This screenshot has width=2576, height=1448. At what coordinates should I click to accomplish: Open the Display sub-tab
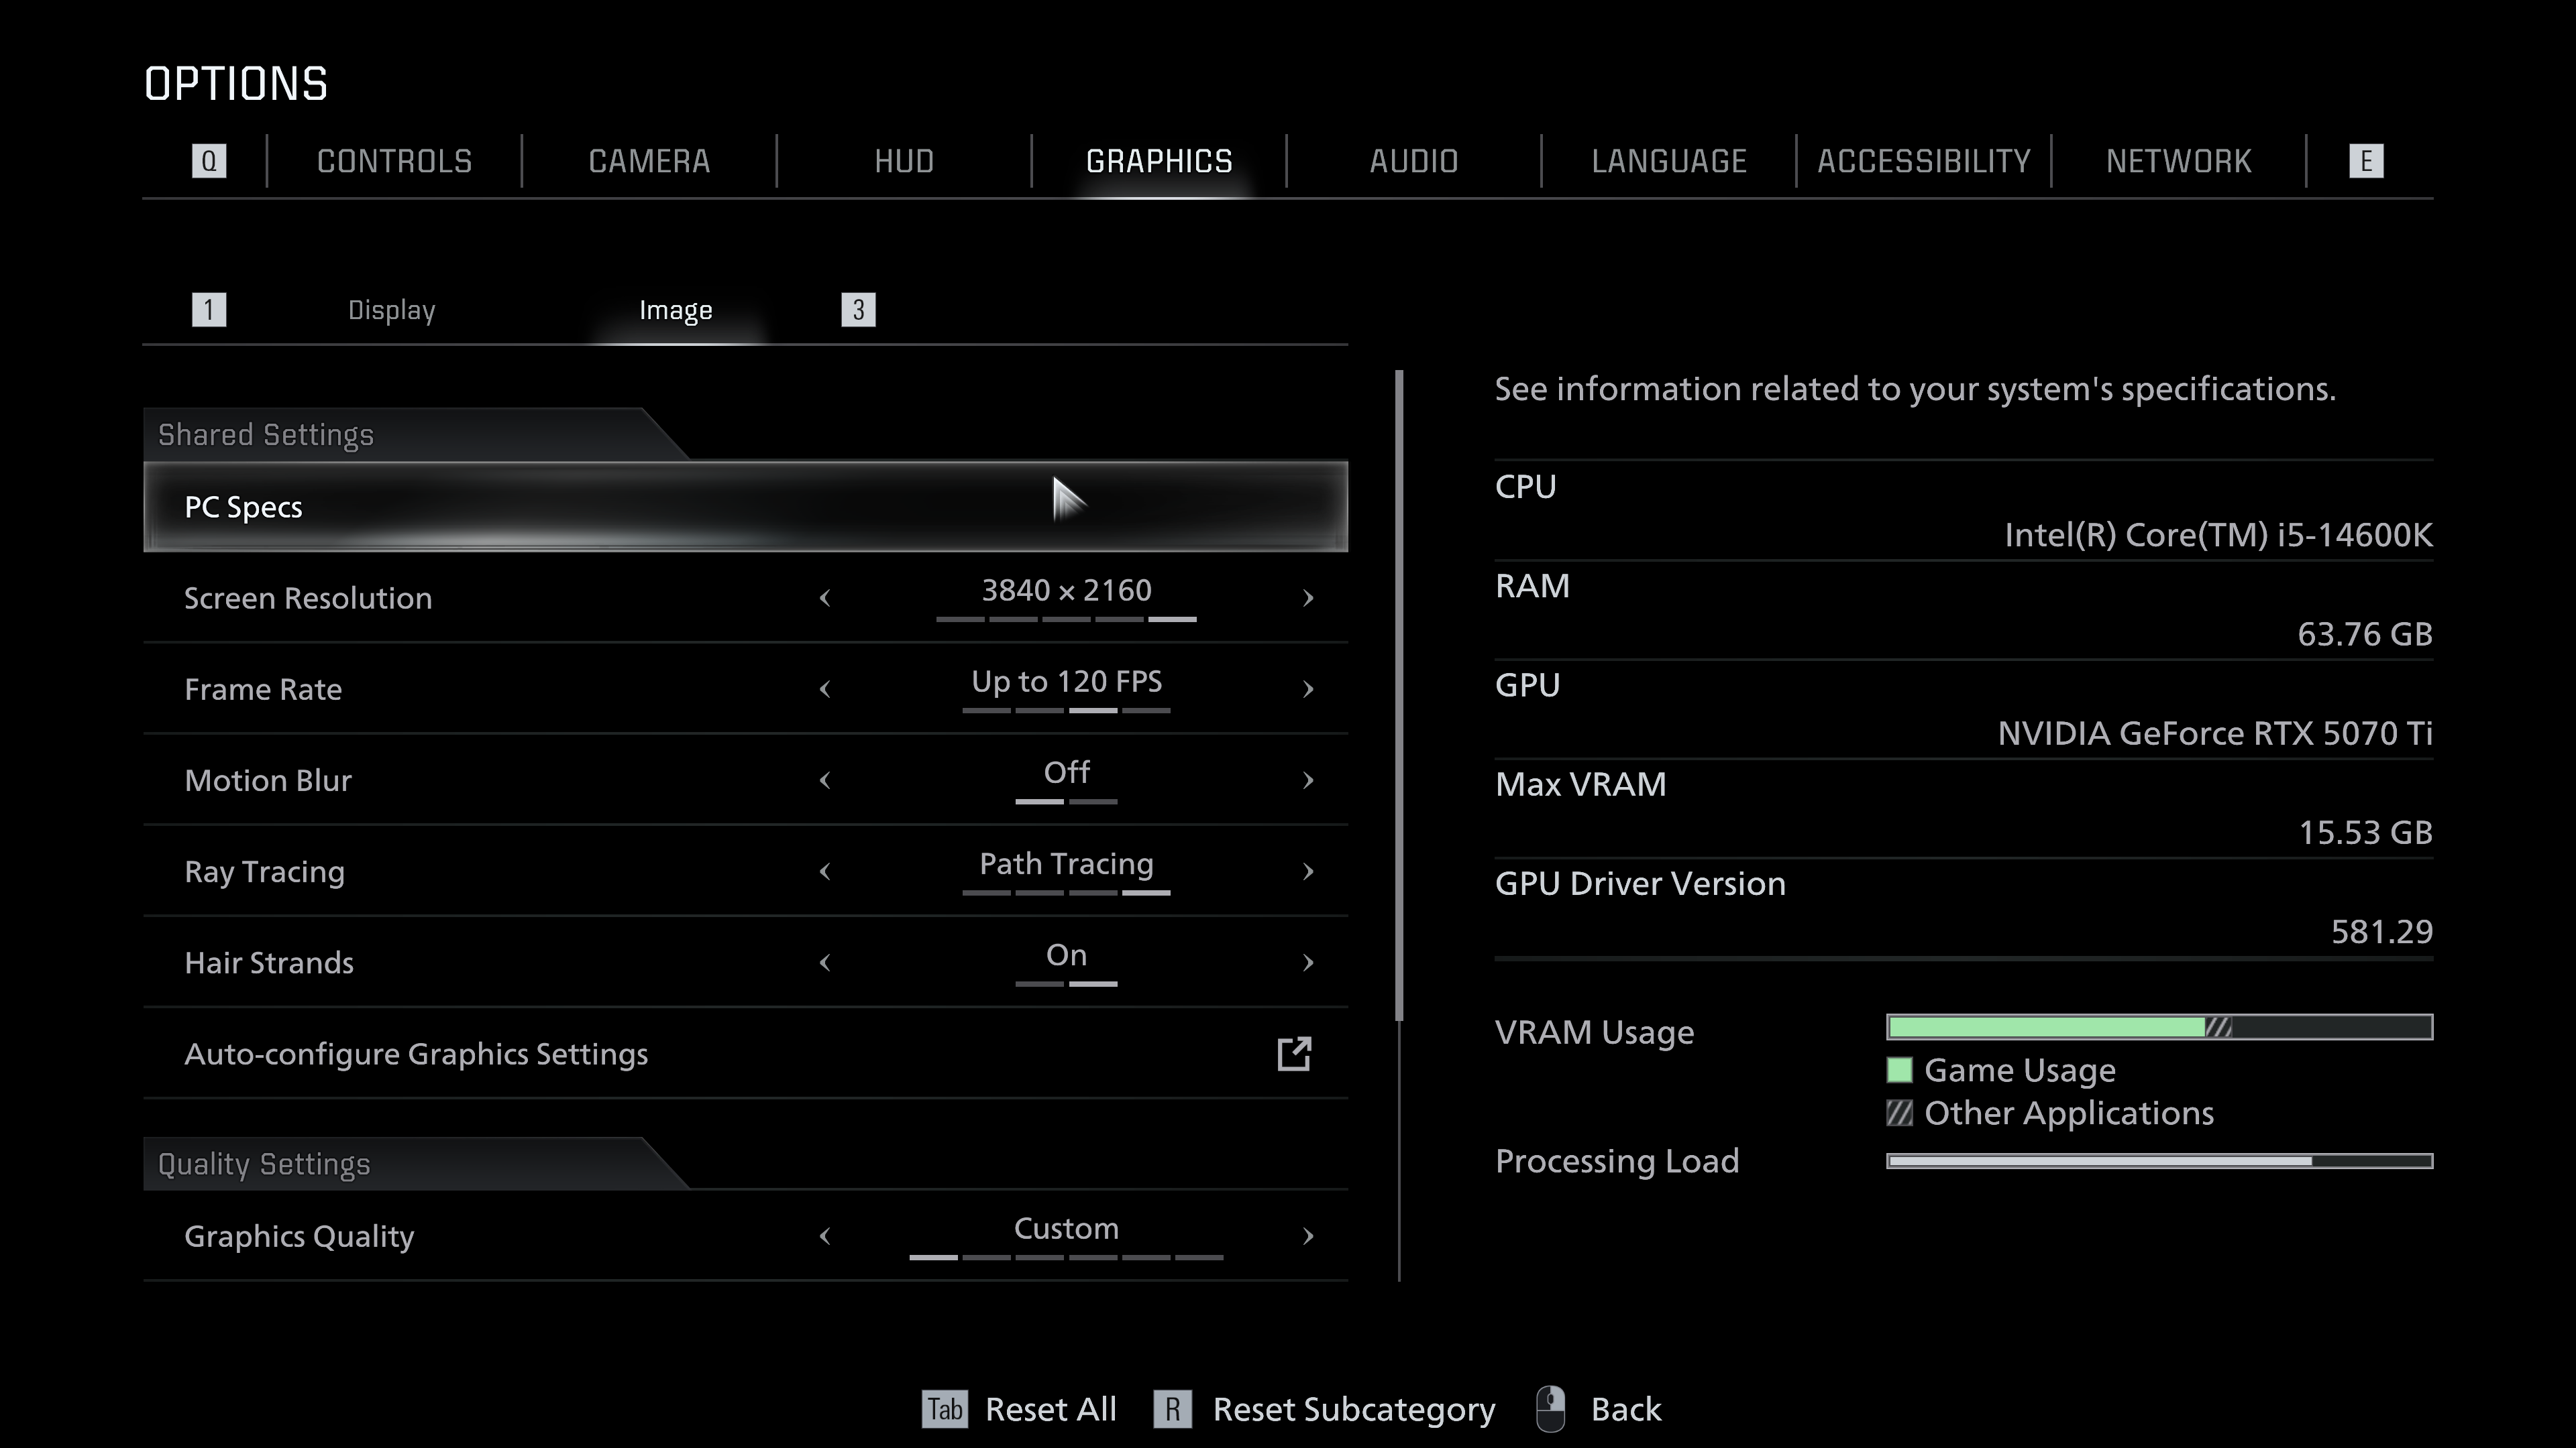pyautogui.click(x=391, y=310)
